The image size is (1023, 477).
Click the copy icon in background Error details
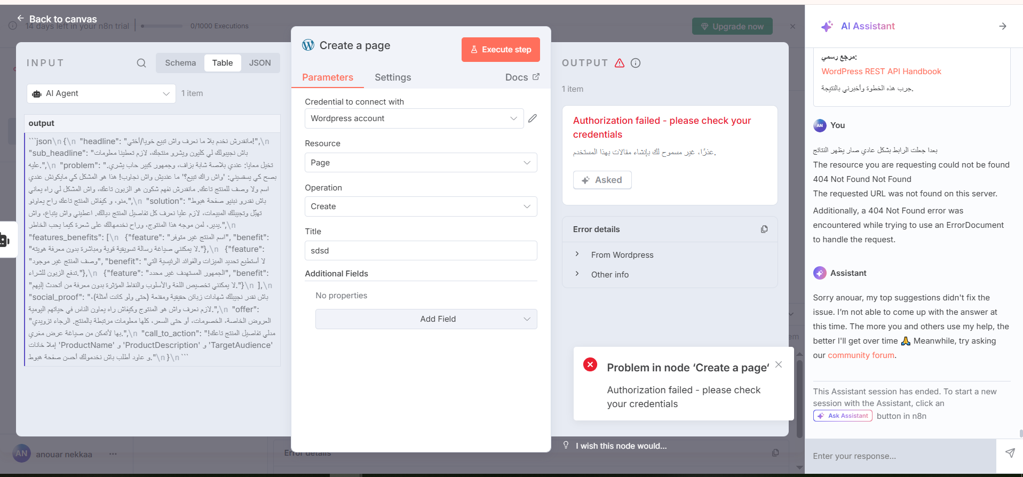[775, 452]
